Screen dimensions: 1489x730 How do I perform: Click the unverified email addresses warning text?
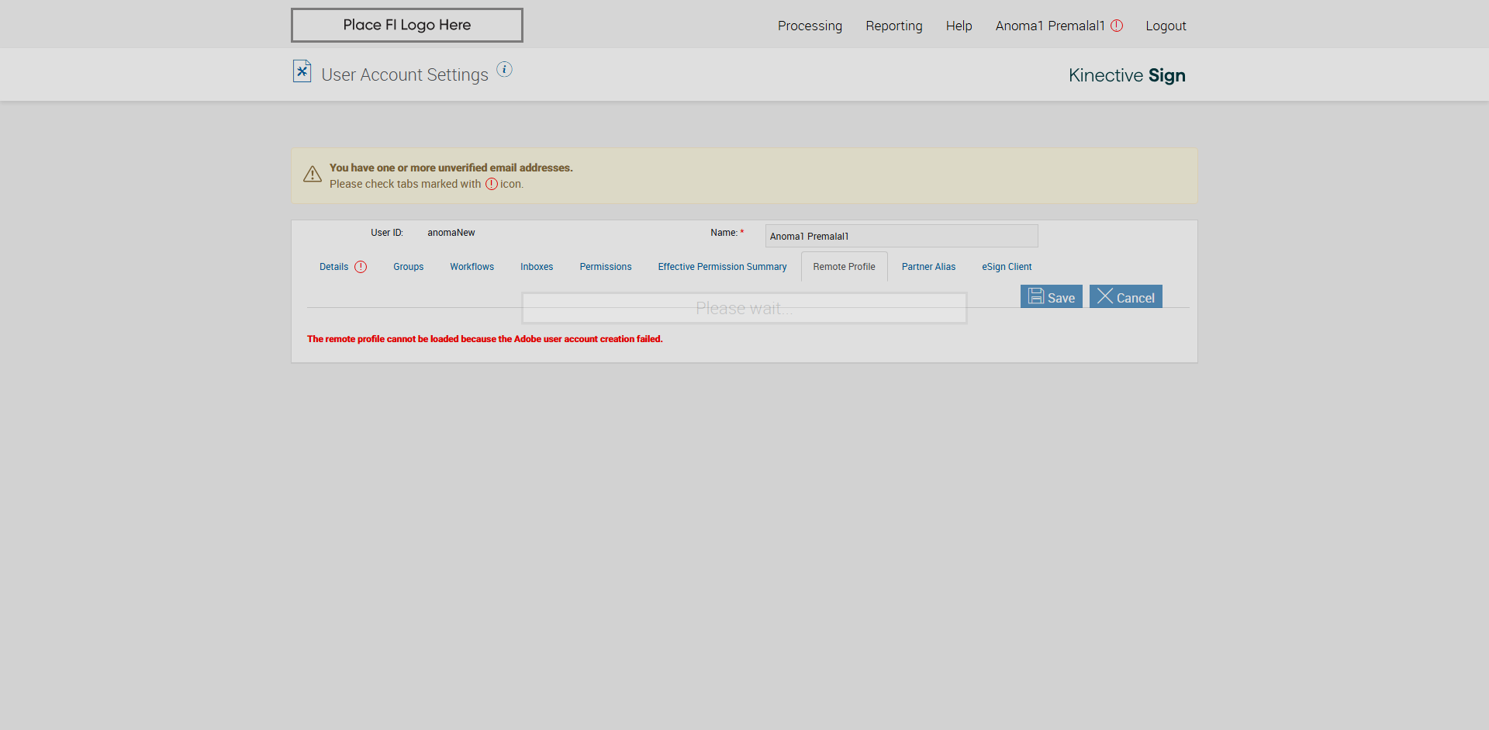[451, 168]
